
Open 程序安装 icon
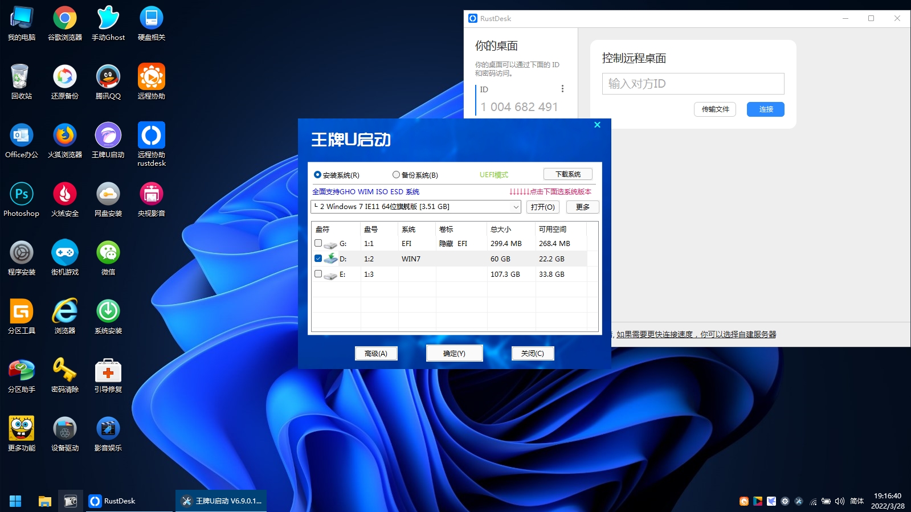point(22,259)
